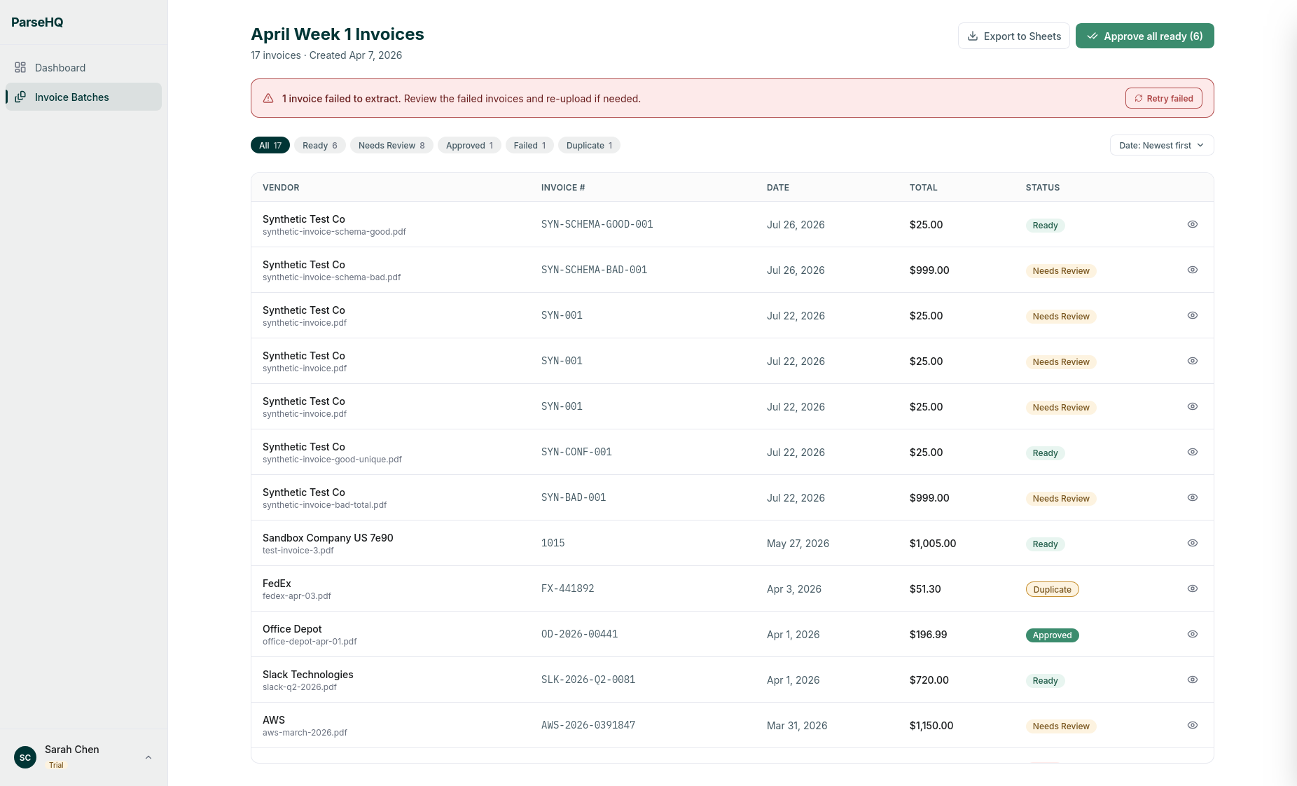Click the DATE column header

[777, 187]
